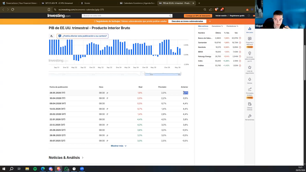The width and height of the screenshot is (306, 172).
Task: Click the Investing.com logo
Action: tap(59, 16)
